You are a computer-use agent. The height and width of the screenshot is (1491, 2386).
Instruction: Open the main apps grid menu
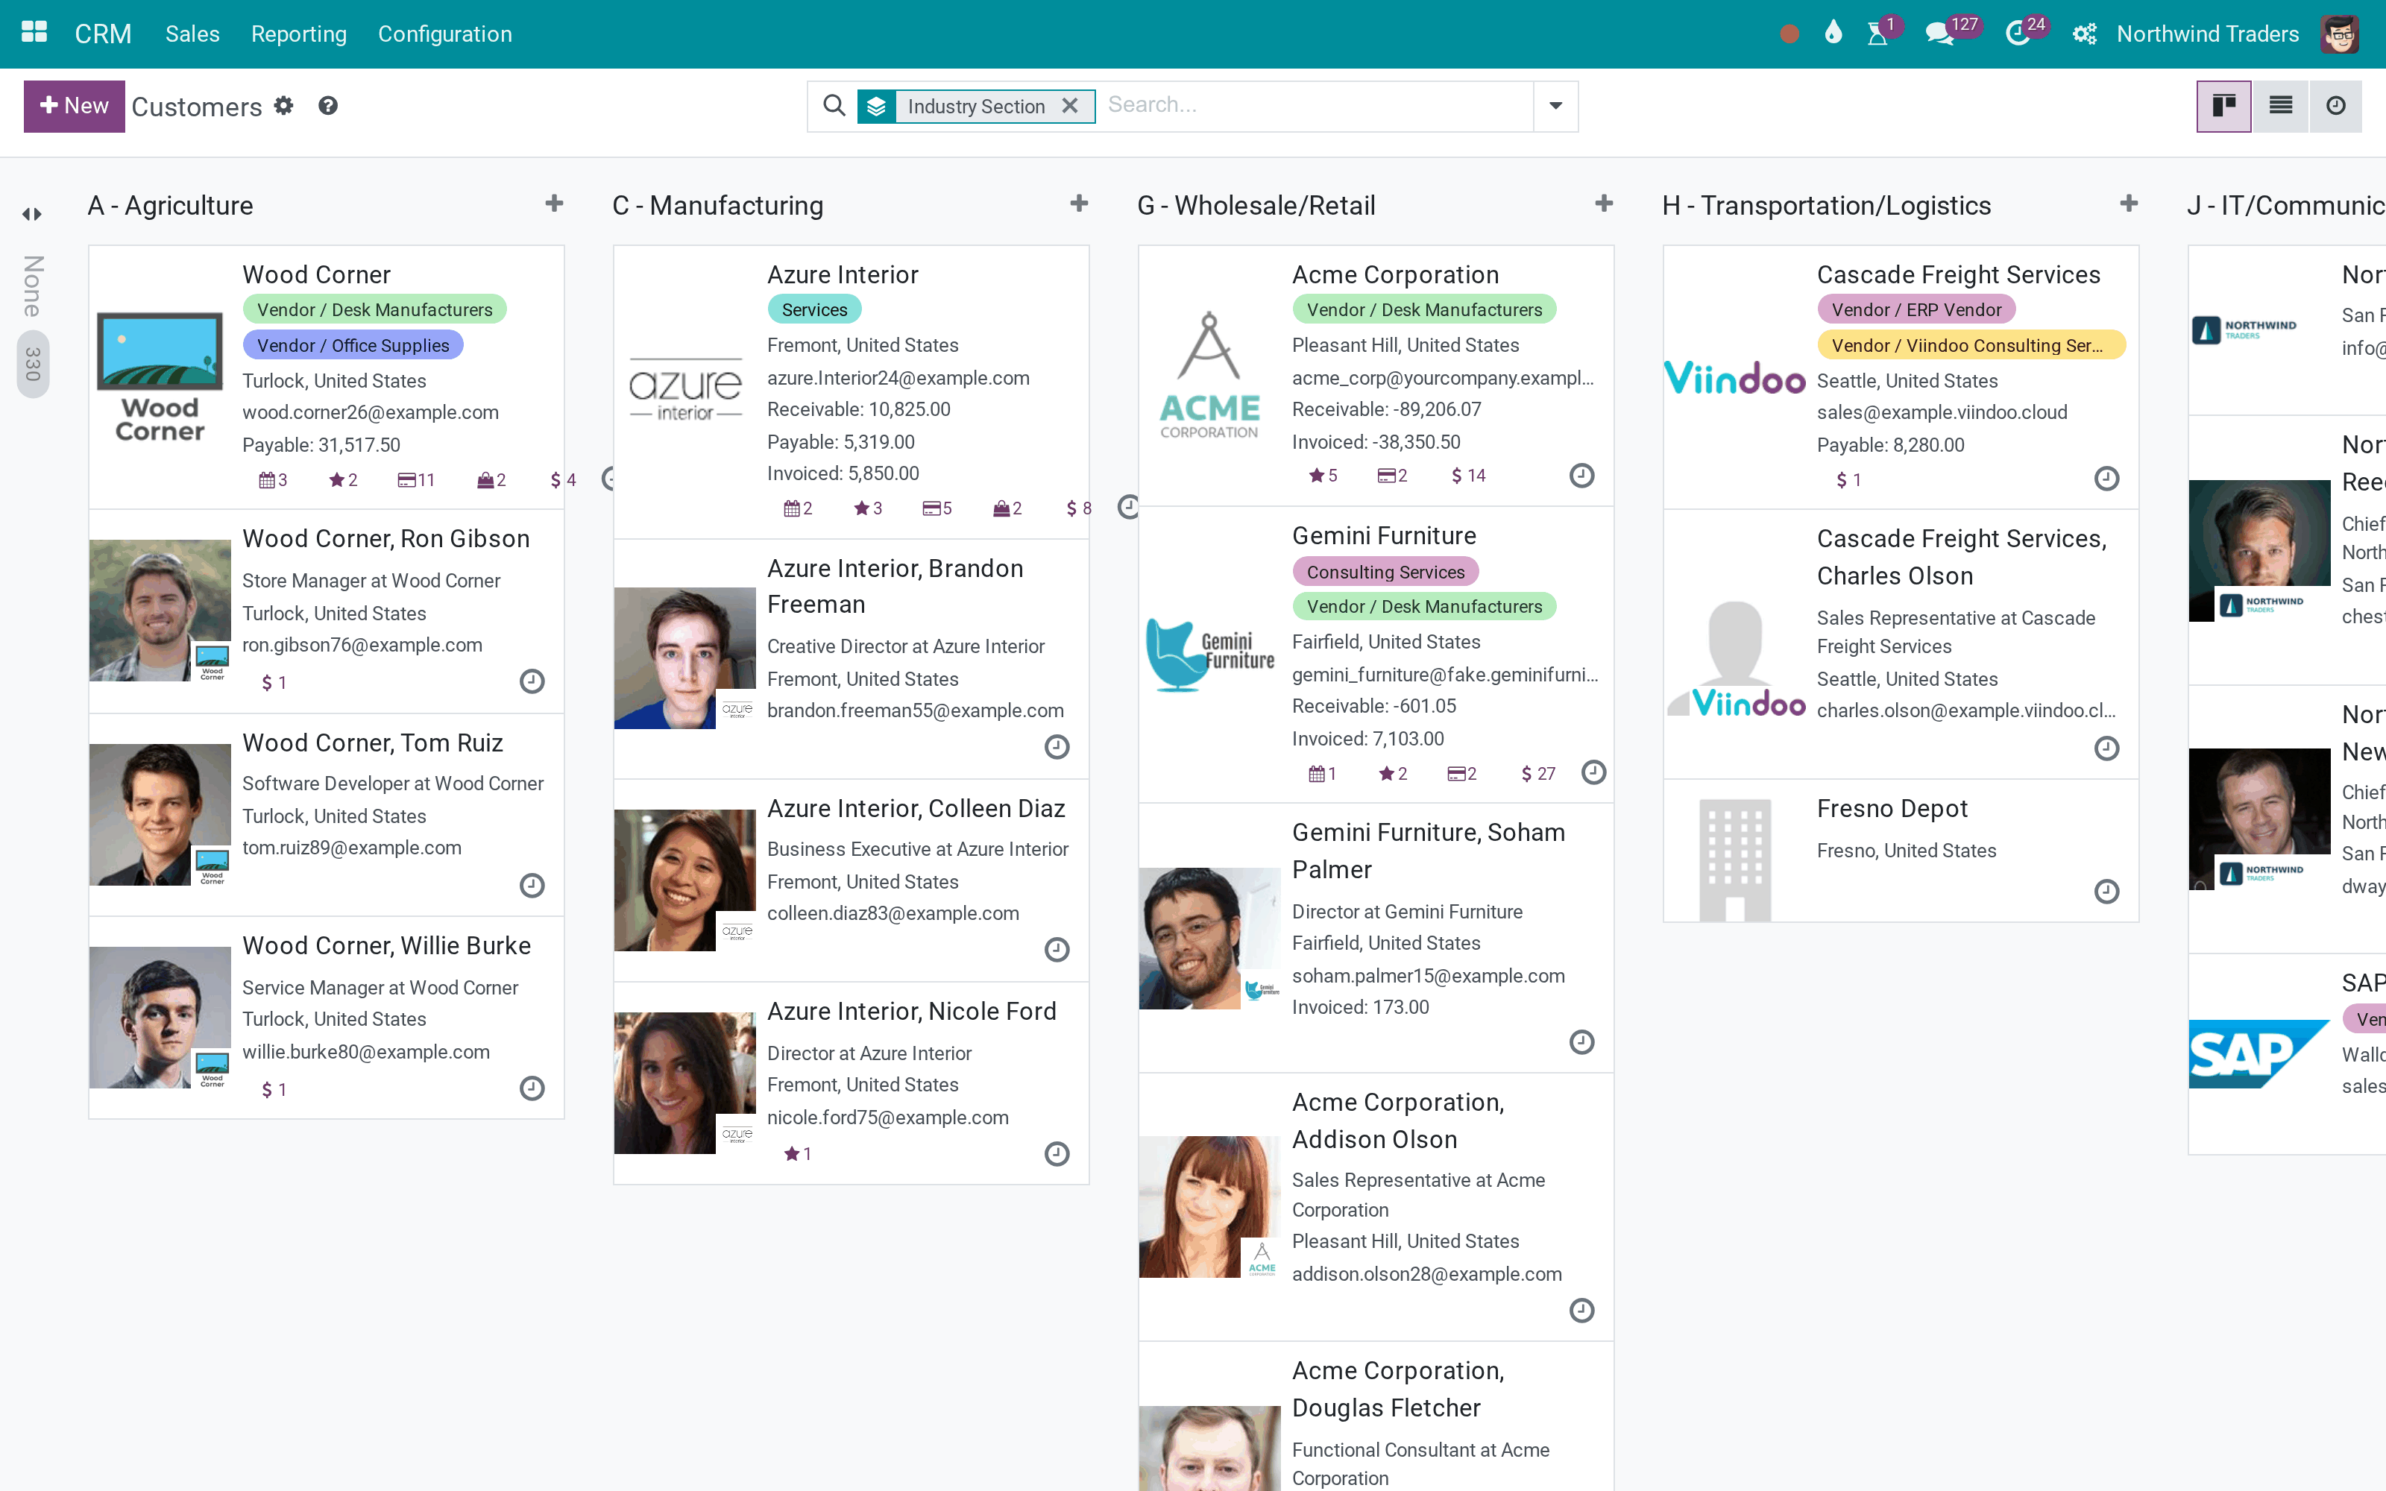tap(34, 34)
